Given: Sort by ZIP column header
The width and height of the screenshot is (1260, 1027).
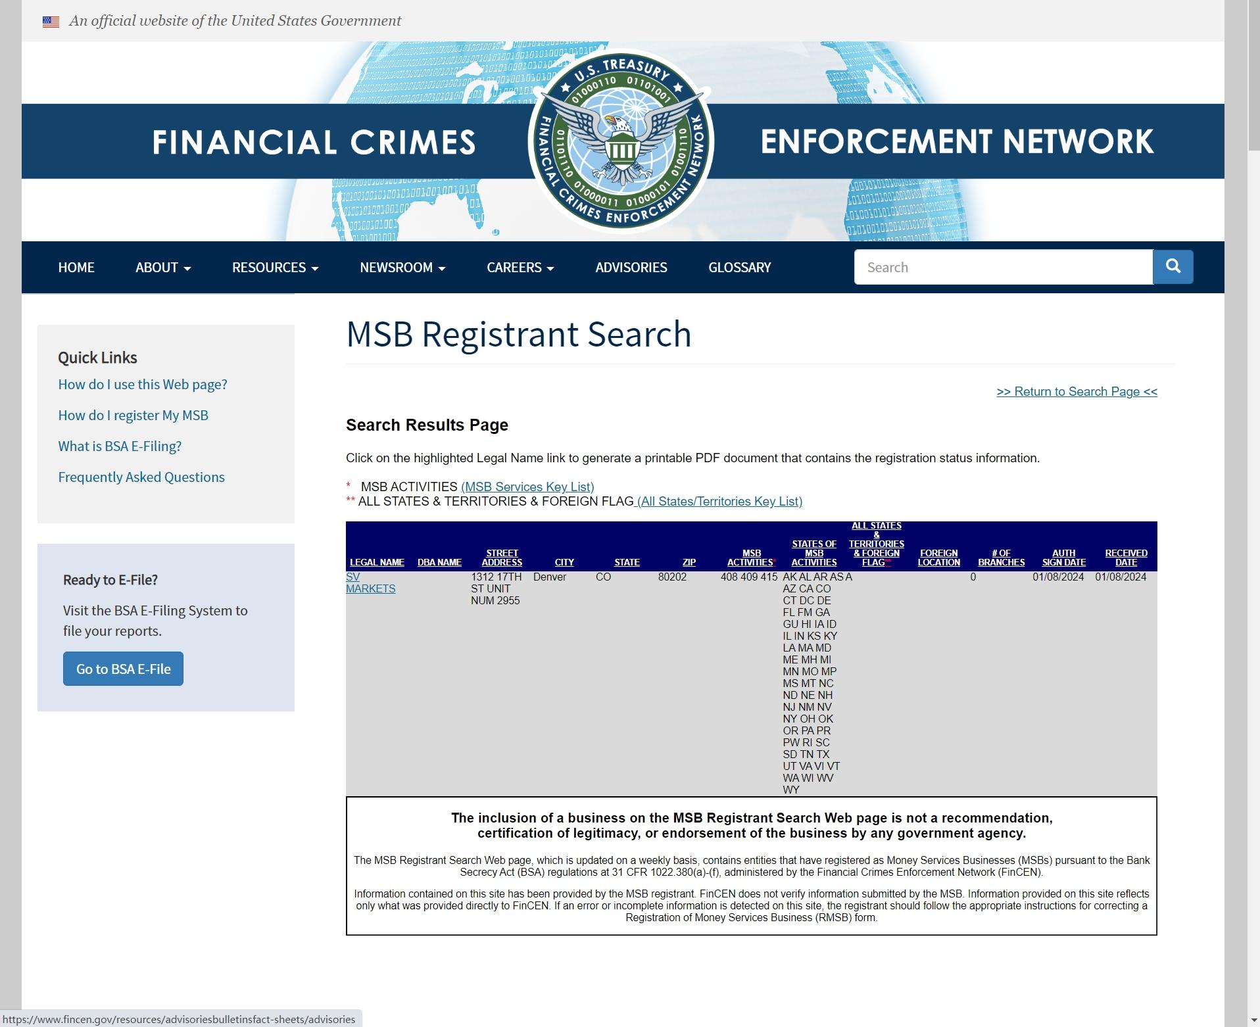Looking at the screenshot, I should [x=689, y=562].
